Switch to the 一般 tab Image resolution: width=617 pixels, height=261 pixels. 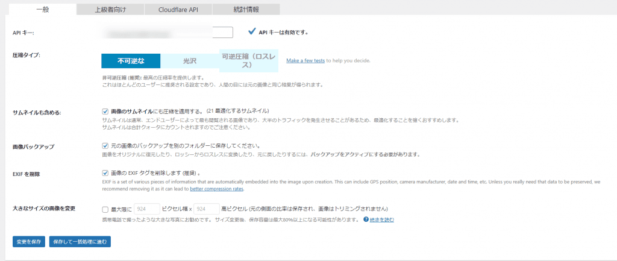(42, 10)
